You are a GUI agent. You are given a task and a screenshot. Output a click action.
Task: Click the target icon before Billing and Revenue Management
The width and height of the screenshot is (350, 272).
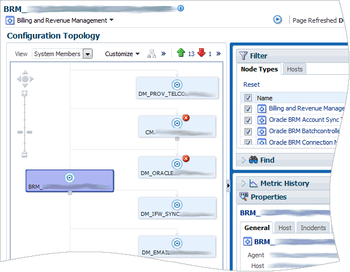click(x=10, y=20)
